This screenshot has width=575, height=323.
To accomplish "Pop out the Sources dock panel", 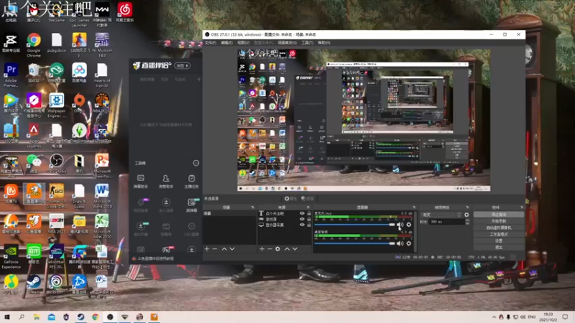I will tap(308, 207).
